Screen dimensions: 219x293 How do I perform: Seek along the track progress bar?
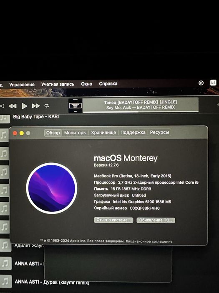[x=141, y=112]
